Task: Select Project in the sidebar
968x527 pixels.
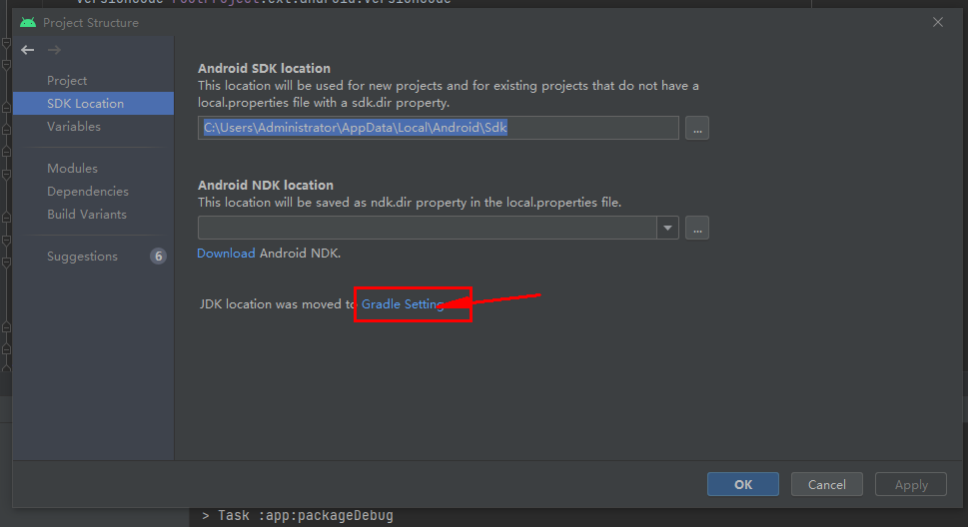Action: tap(67, 80)
